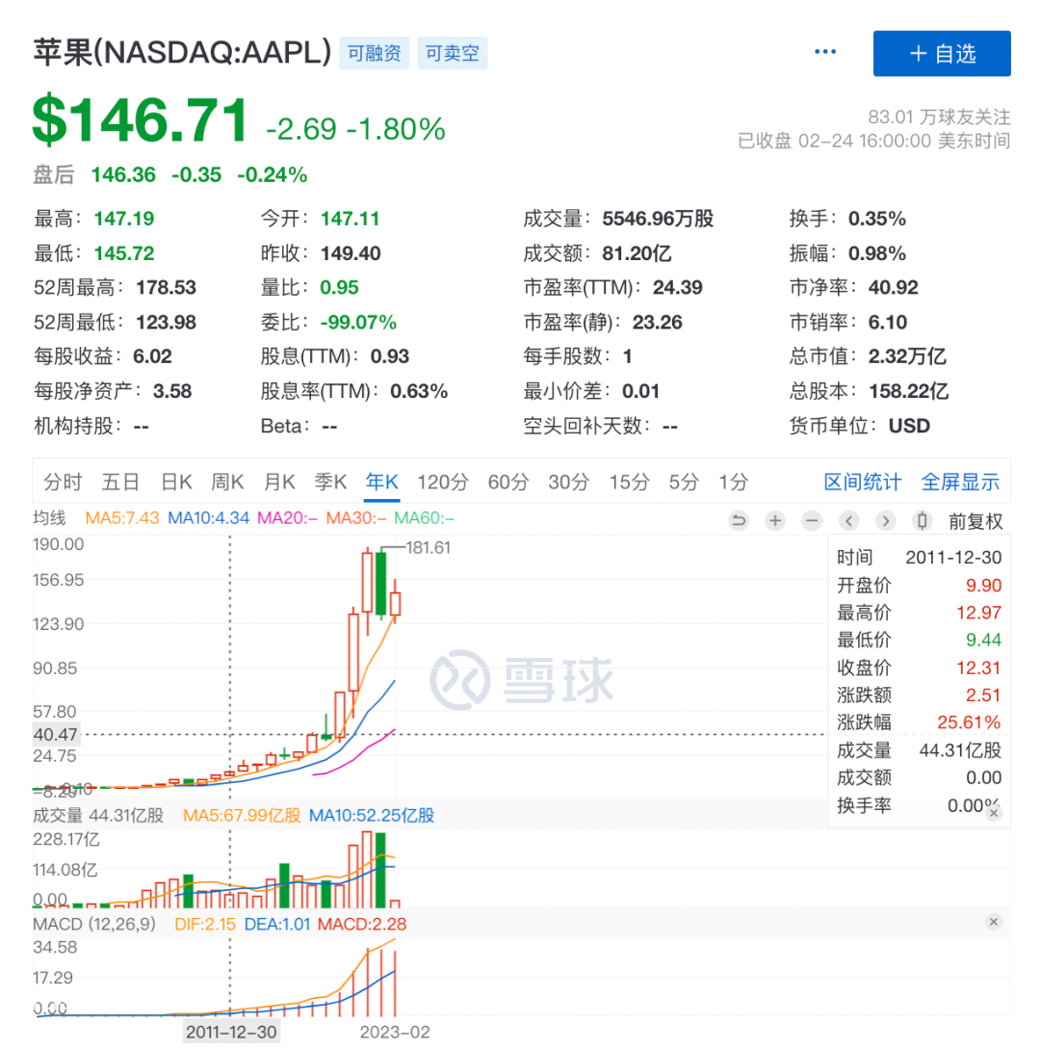The height and width of the screenshot is (1049, 1040).
Task: Click the 货币单位 value USD
Action: coord(909,426)
